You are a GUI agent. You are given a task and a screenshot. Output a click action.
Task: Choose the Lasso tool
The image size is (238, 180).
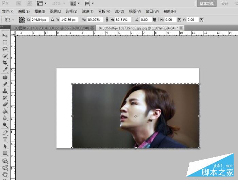pos(5,49)
